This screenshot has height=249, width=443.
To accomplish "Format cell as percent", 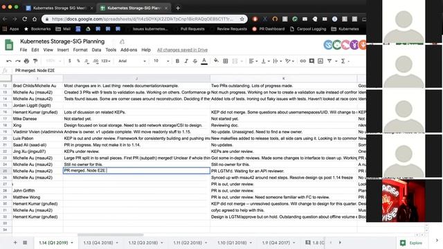I will point(78,61).
